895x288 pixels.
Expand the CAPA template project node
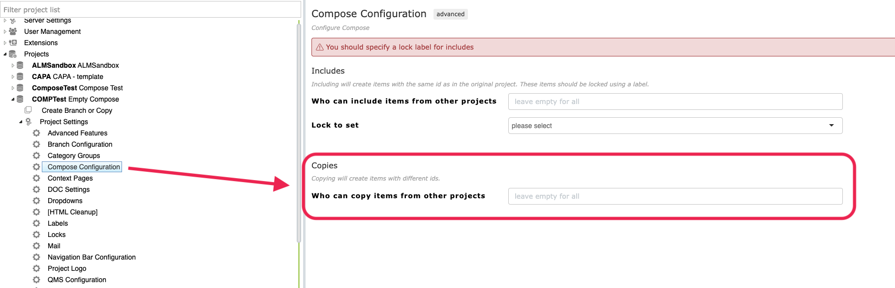point(13,77)
